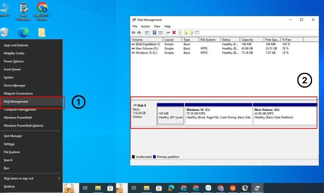Click the Layout column header
This screenshot has height=193, width=324.
point(172,39)
